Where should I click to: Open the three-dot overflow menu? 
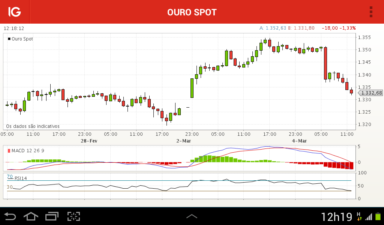point(371,12)
